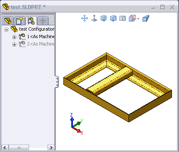Click the horizontal scrollbar thumb
The width and height of the screenshot is (179, 152).
[19, 148]
